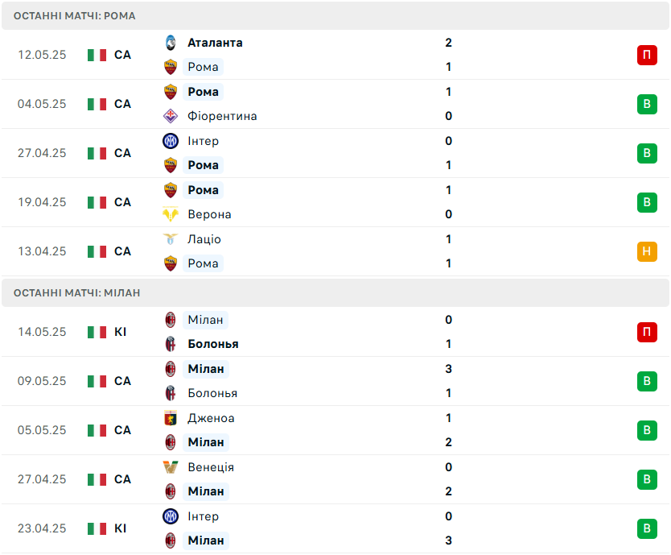Click the green win badge for Genoa match
This screenshot has height=555, width=671.
[647, 430]
